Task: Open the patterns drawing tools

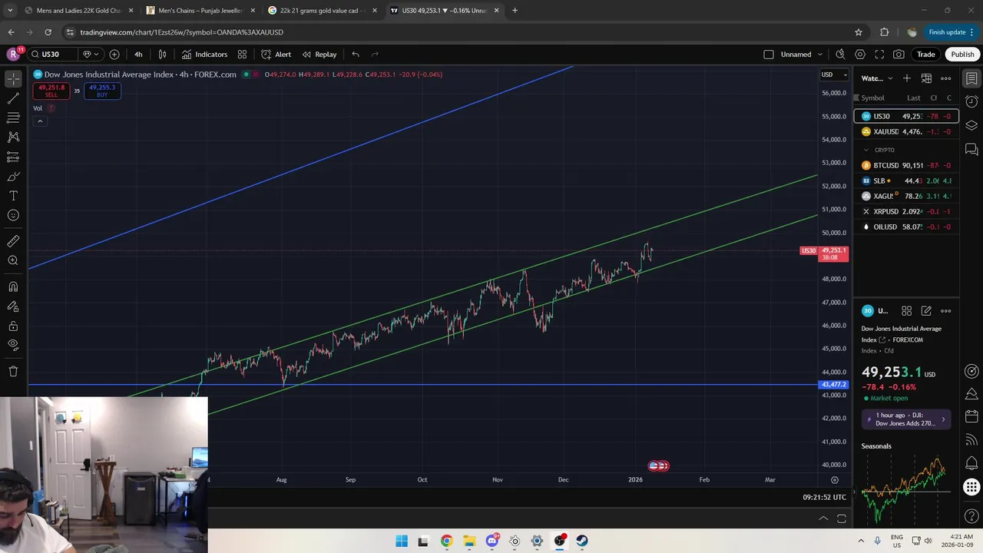Action: click(x=13, y=137)
